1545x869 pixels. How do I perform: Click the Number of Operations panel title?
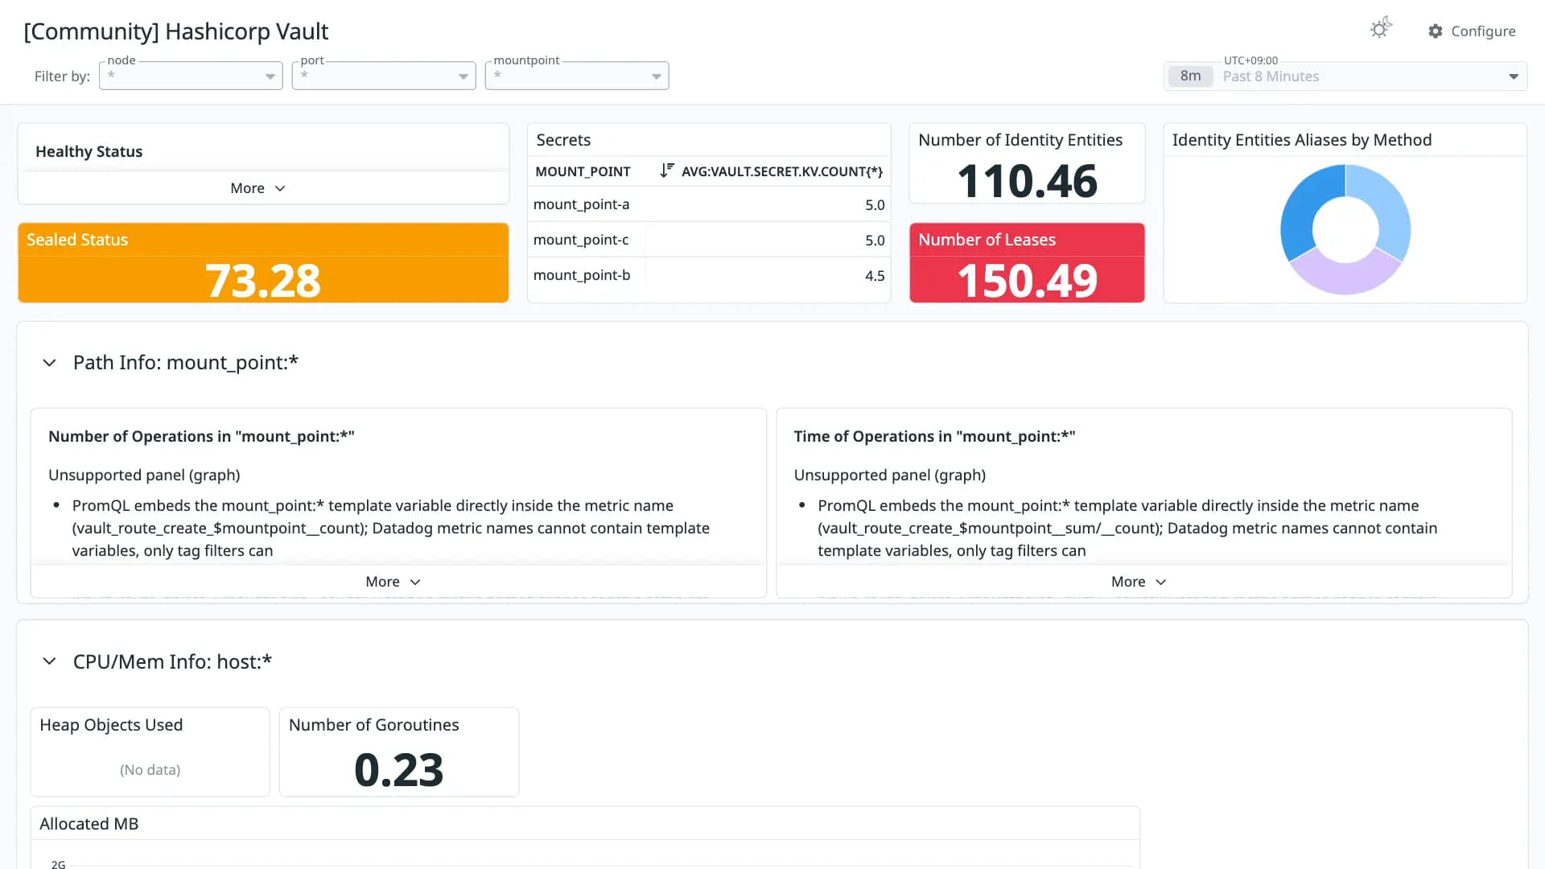[x=201, y=436]
